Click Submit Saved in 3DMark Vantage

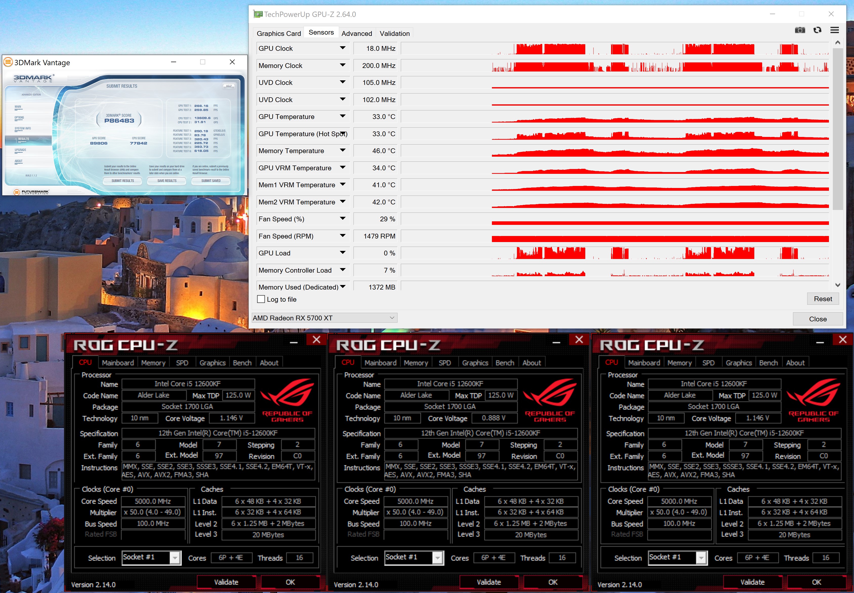click(x=211, y=181)
